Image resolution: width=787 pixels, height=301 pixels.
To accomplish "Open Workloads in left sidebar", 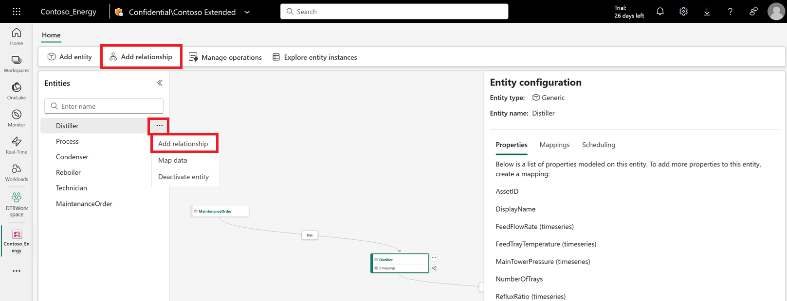I will [x=17, y=172].
